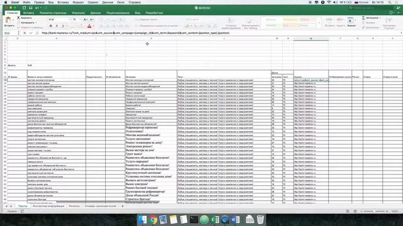Toggle bold formatting
This screenshot has height=226, width=403.
coord(50,26)
